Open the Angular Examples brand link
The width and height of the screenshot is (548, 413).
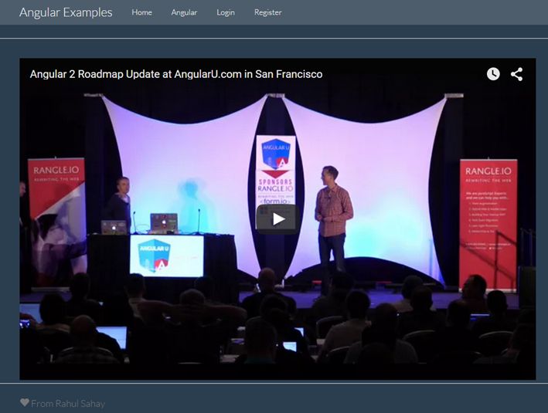click(x=66, y=12)
